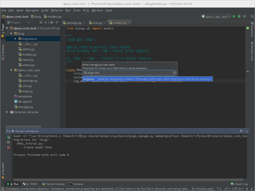The image size is (255, 191).
Task: Open admin.py in the blog folder
Action: tap(26, 49)
